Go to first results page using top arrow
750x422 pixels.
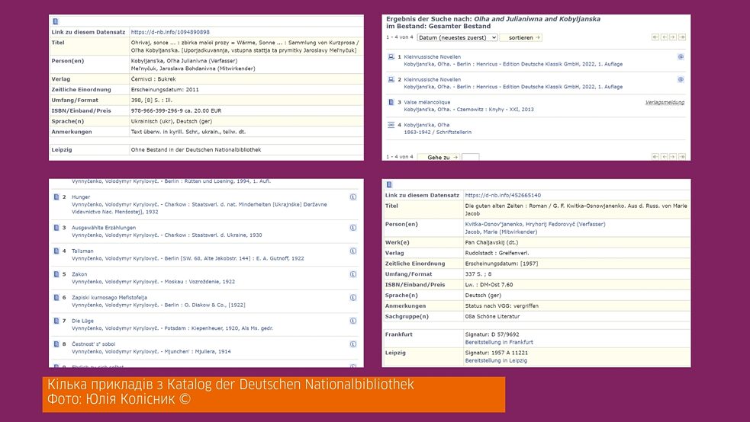tap(655, 37)
